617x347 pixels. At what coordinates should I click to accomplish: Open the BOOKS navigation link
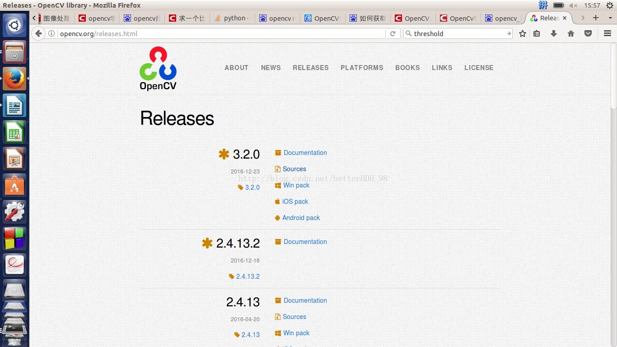(407, 68)
